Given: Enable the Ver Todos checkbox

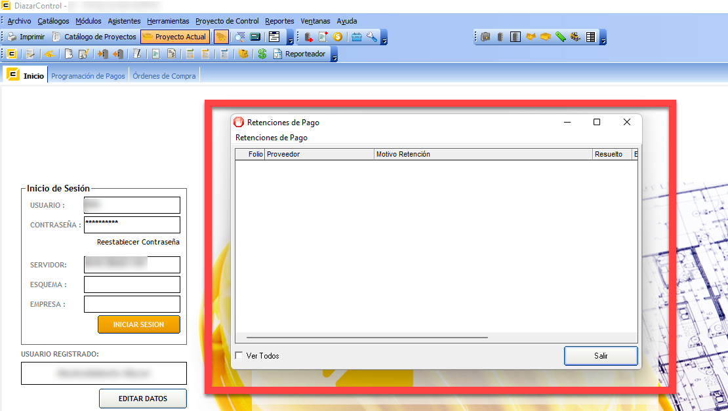Looking at the screenshot, I should 239,356.
